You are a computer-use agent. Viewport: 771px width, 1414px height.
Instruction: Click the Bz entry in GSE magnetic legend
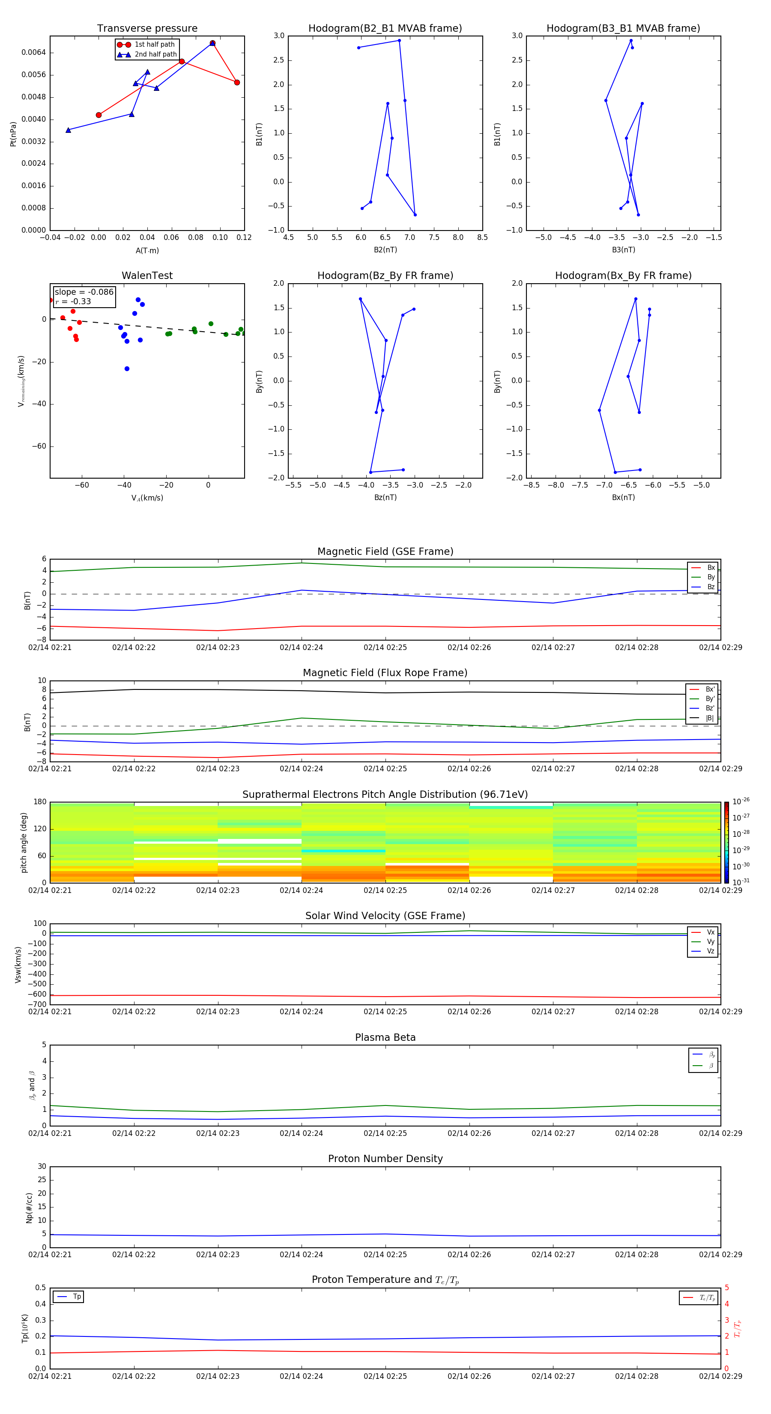pyautogui.click(x=703, y=587)
